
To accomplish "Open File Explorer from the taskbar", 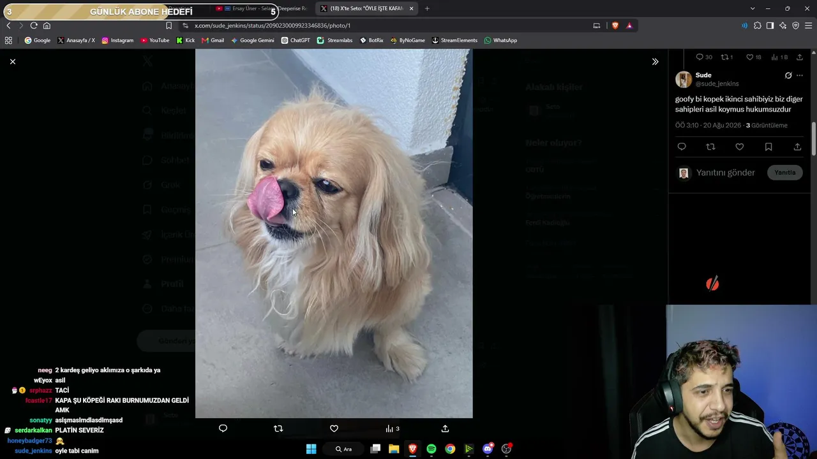I will pyautogui.click(x=394, y=449).
